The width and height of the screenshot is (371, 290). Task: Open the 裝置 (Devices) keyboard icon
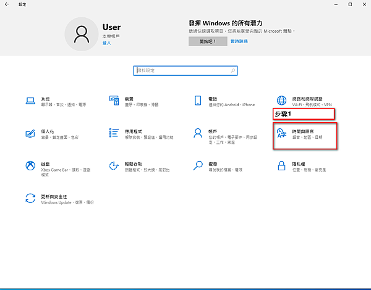click(114, 101)
